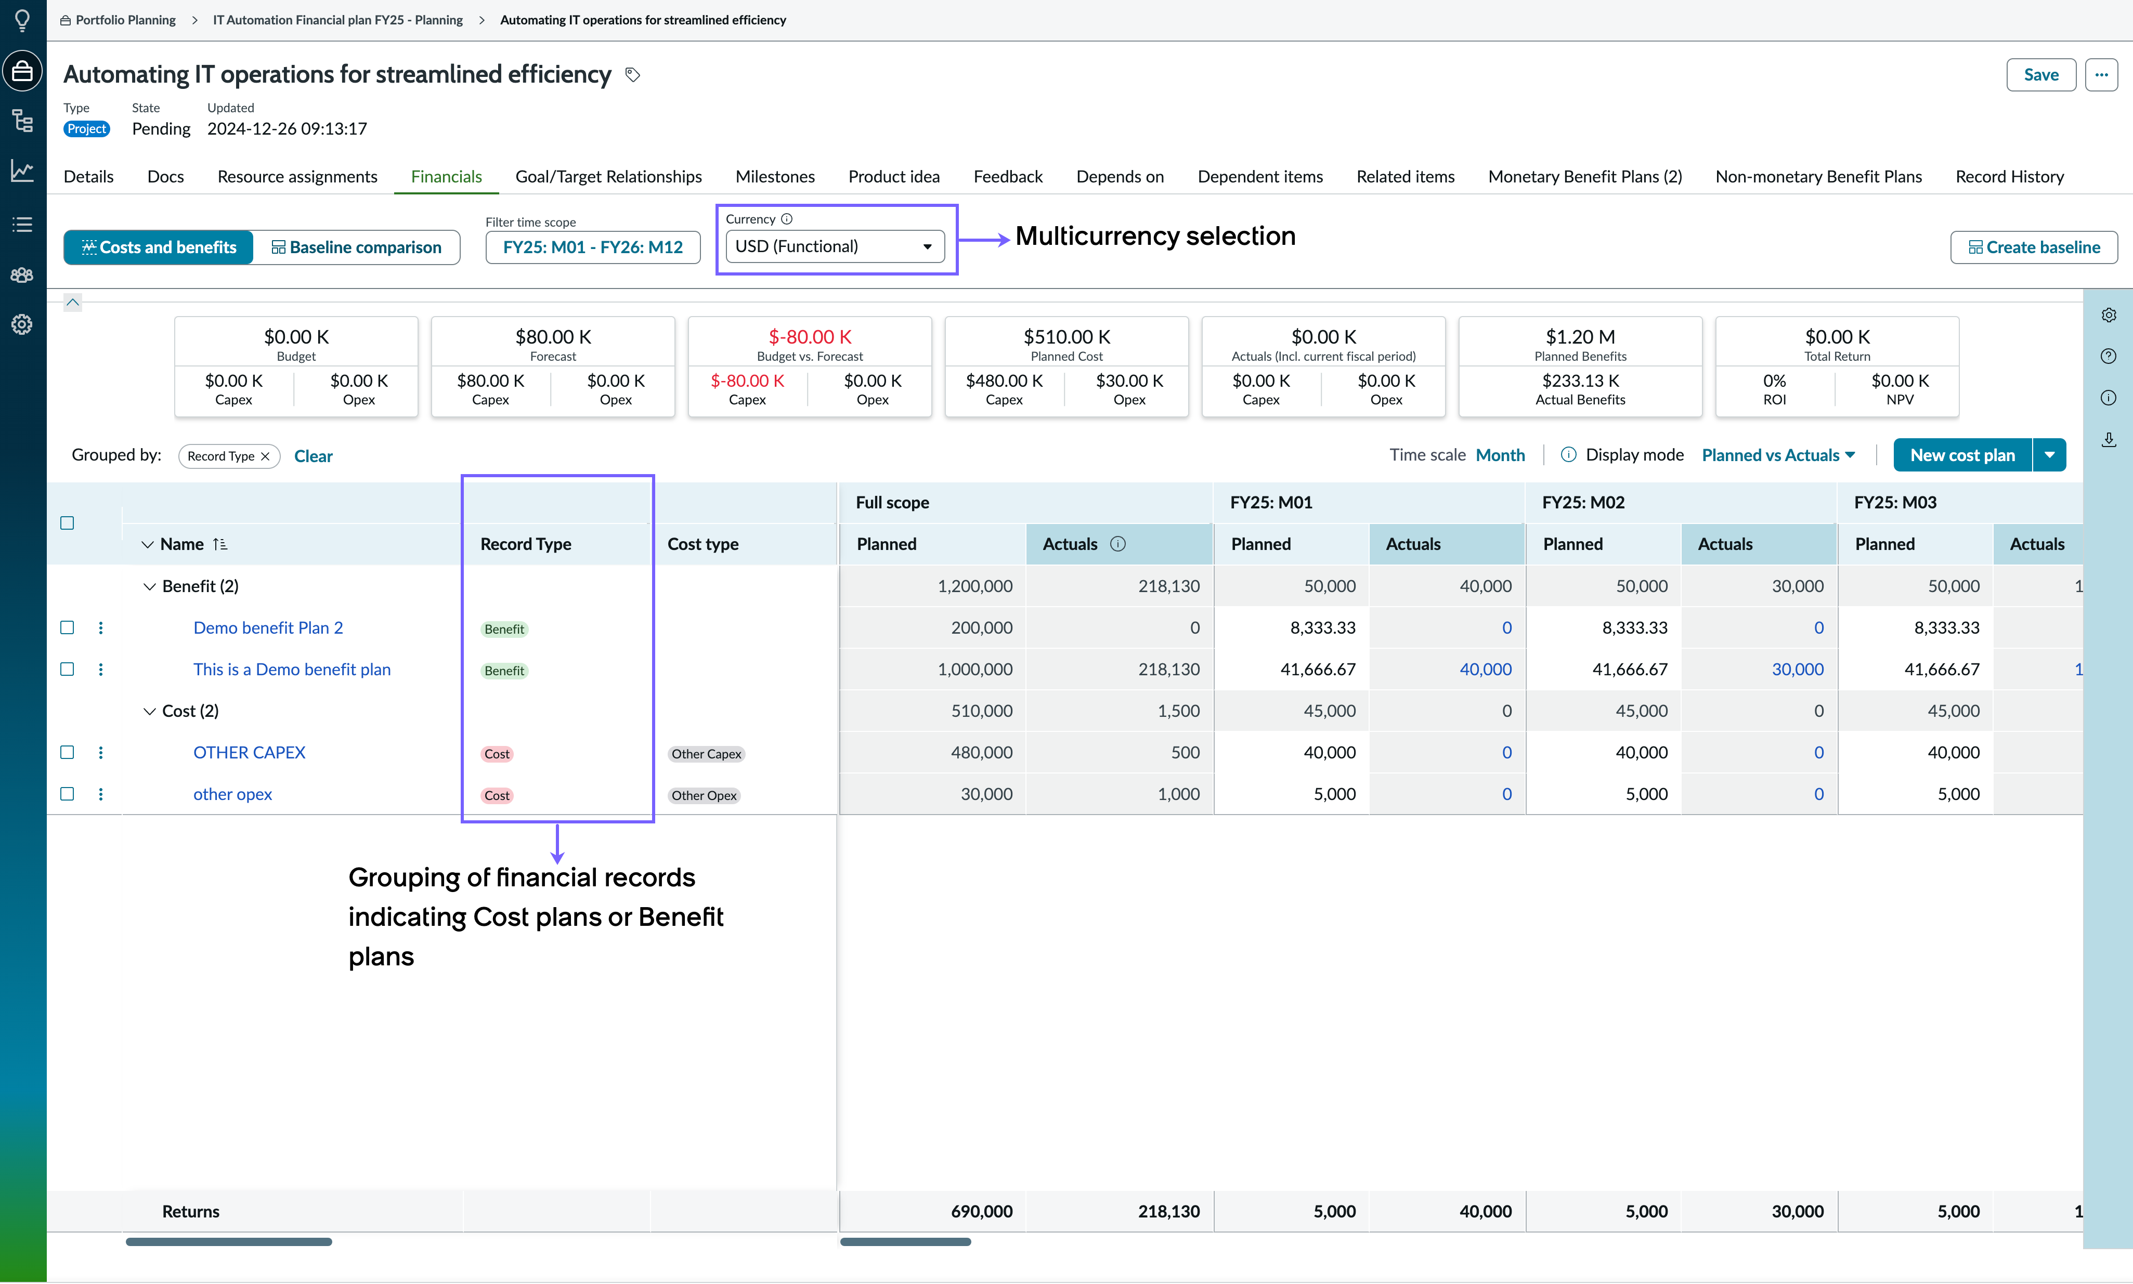Collapse the Cost (2) group
This screenshot has height=1284, width=2133.
(x=149, y=711)
